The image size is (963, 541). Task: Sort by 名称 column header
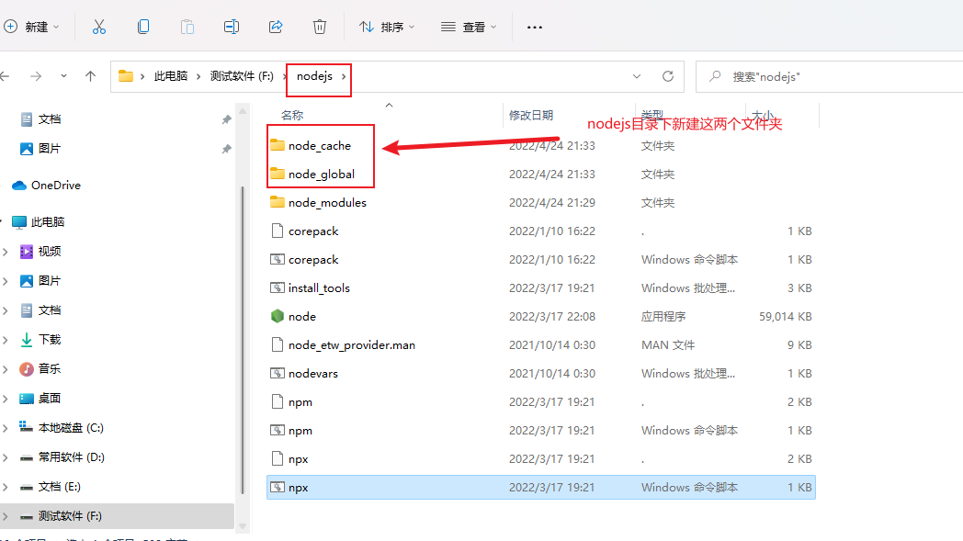[x=292, y=115]
